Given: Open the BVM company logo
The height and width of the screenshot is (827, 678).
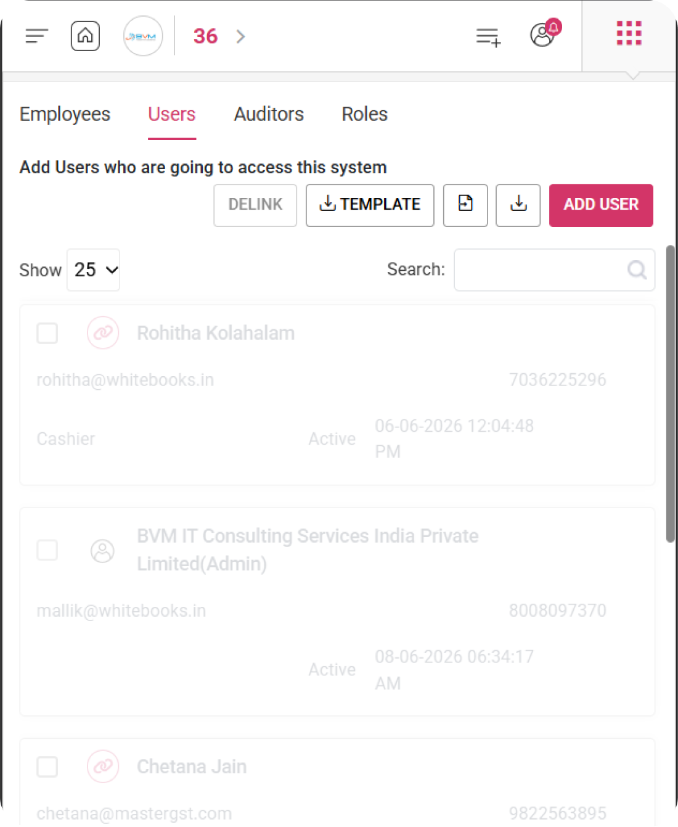Looking at the screenshot, I should point(143,36).
